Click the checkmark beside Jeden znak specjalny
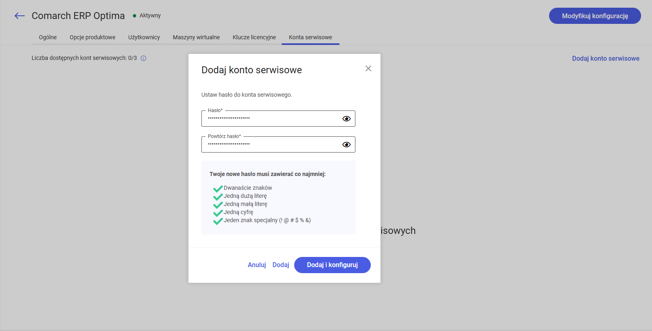The height and width of the screenshot is (331, 652). tap(218, 221)
